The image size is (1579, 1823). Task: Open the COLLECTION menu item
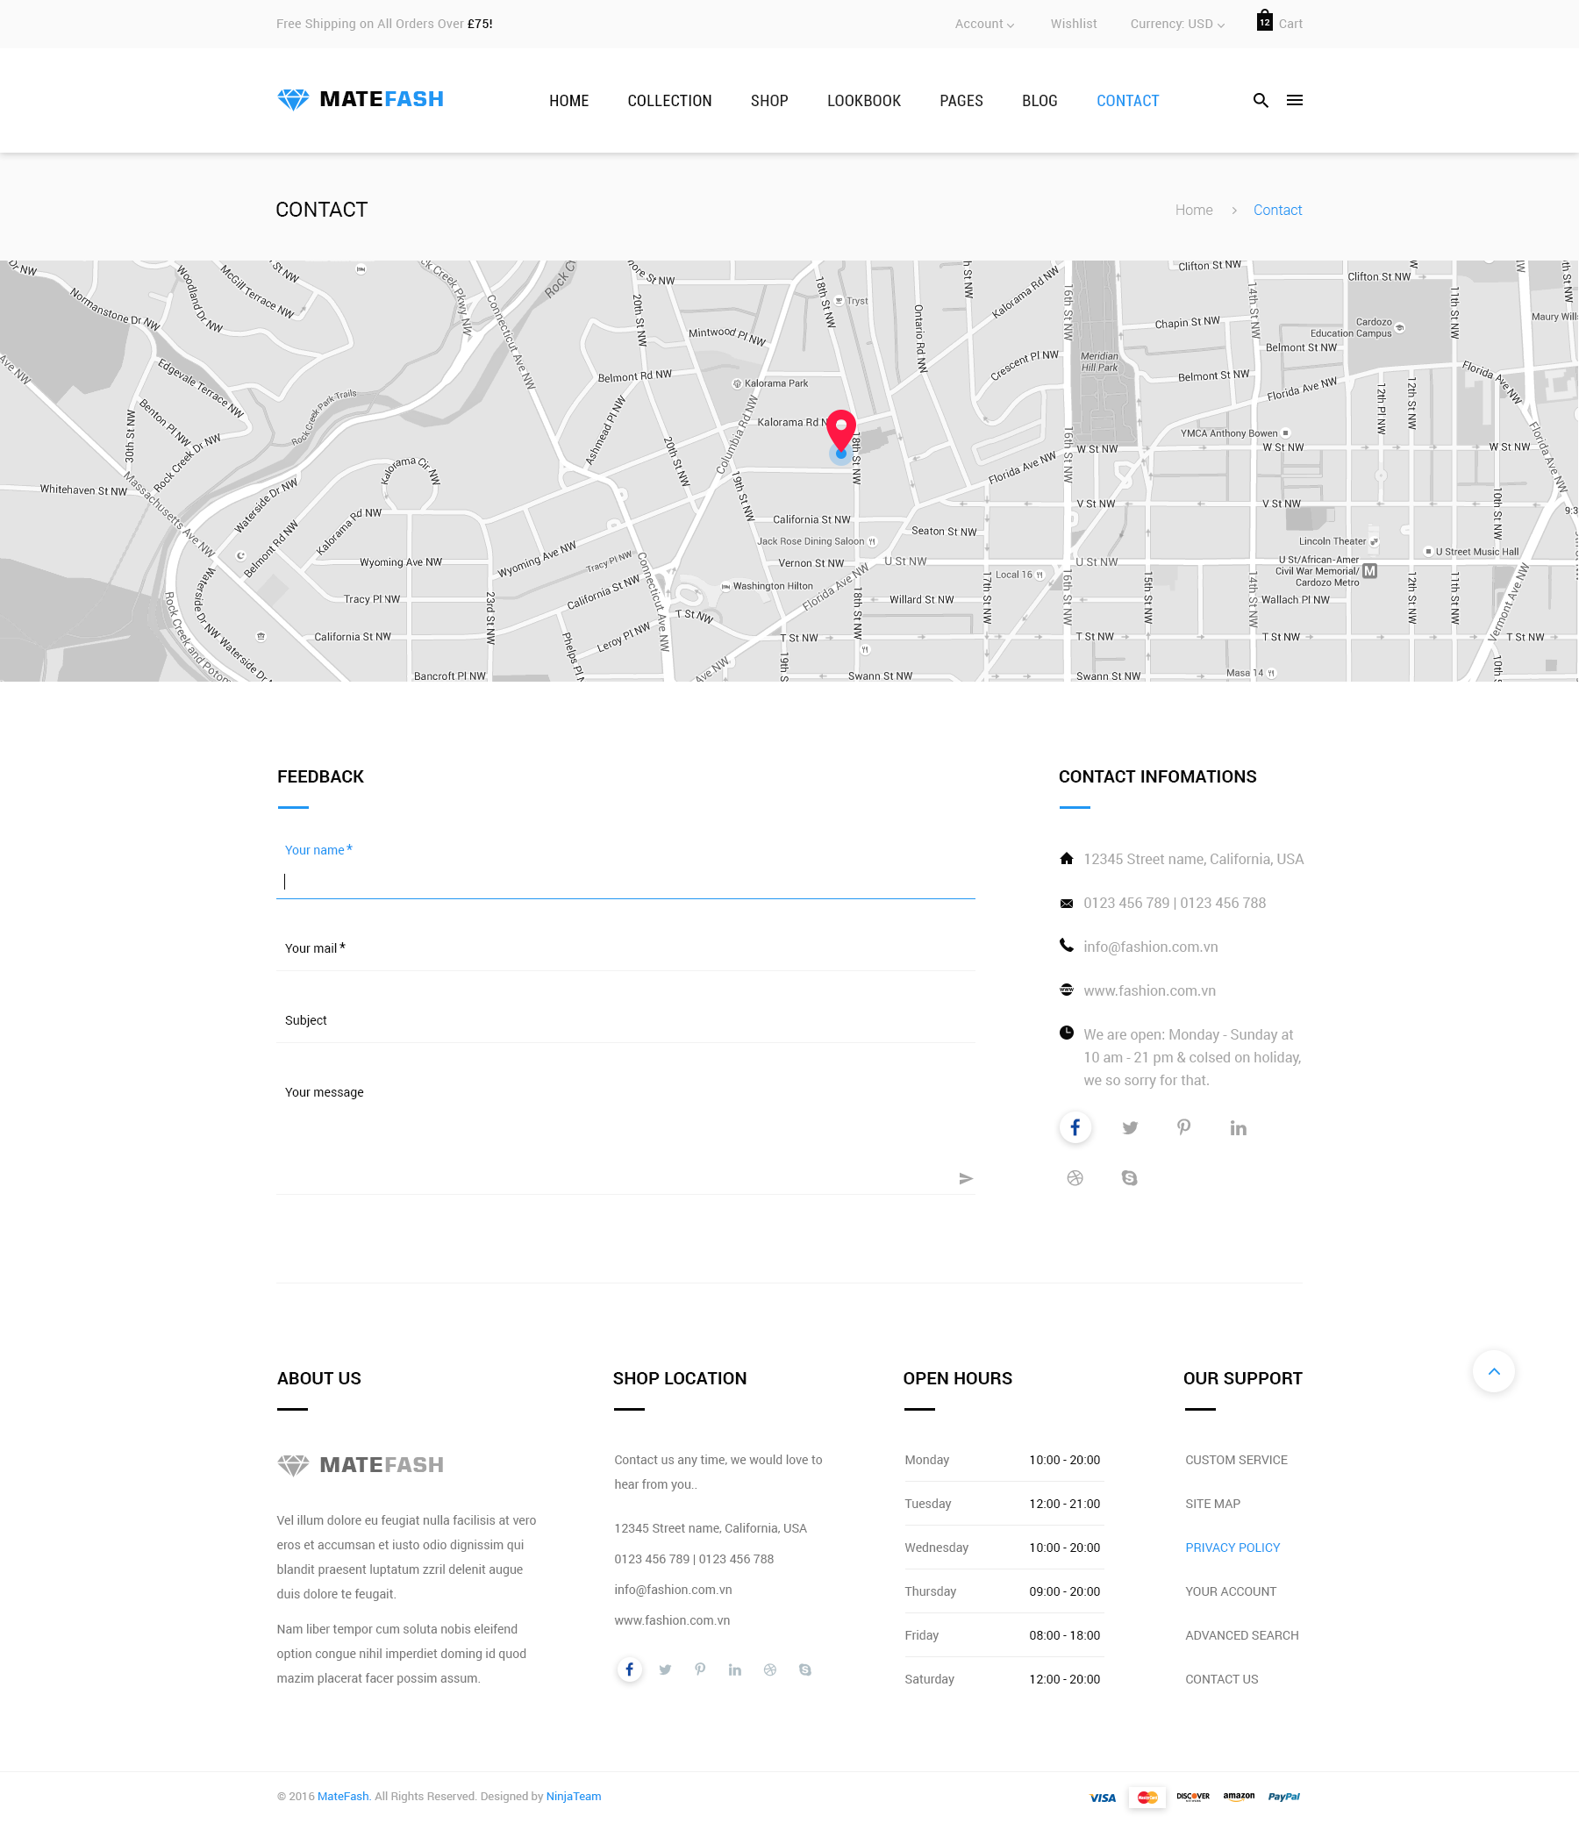(669, 100)
